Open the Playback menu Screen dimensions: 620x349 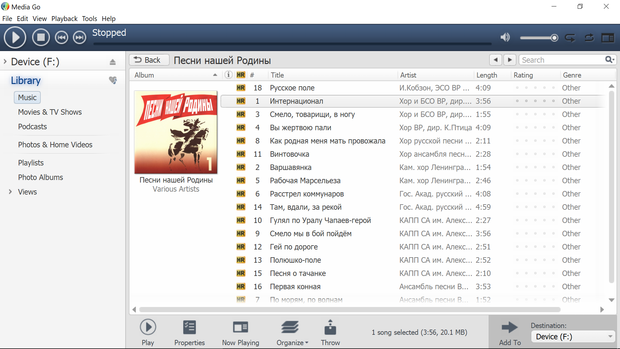coord(64,19)
